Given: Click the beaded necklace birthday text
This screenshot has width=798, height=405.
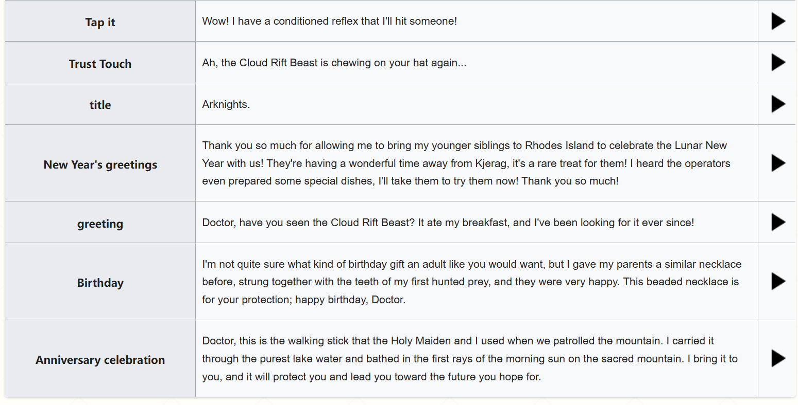Looking at the screenshot, I should [471, 282].
